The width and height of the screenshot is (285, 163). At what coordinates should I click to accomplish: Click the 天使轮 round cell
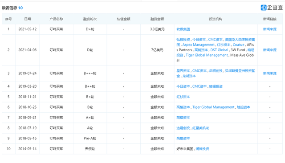click(x=90, y=149)
